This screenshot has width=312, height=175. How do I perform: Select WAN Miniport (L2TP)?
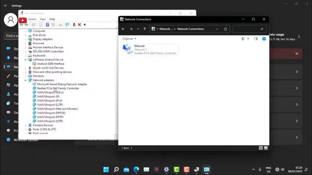(x=50, y=105)
